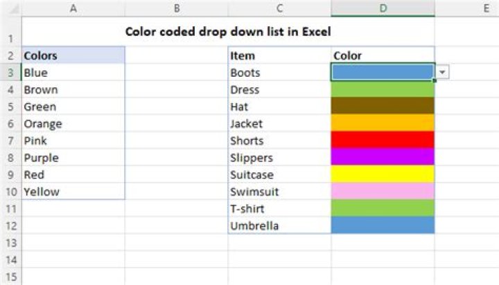This screenshot has height=285, width=499.
Task: Select the brown color cell for Hat
Action: 383,107
